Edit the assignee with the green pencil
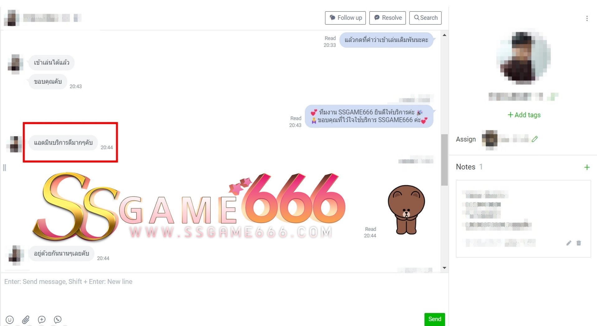The height and width of the screenshot is (326, 597). coord(535,139)
